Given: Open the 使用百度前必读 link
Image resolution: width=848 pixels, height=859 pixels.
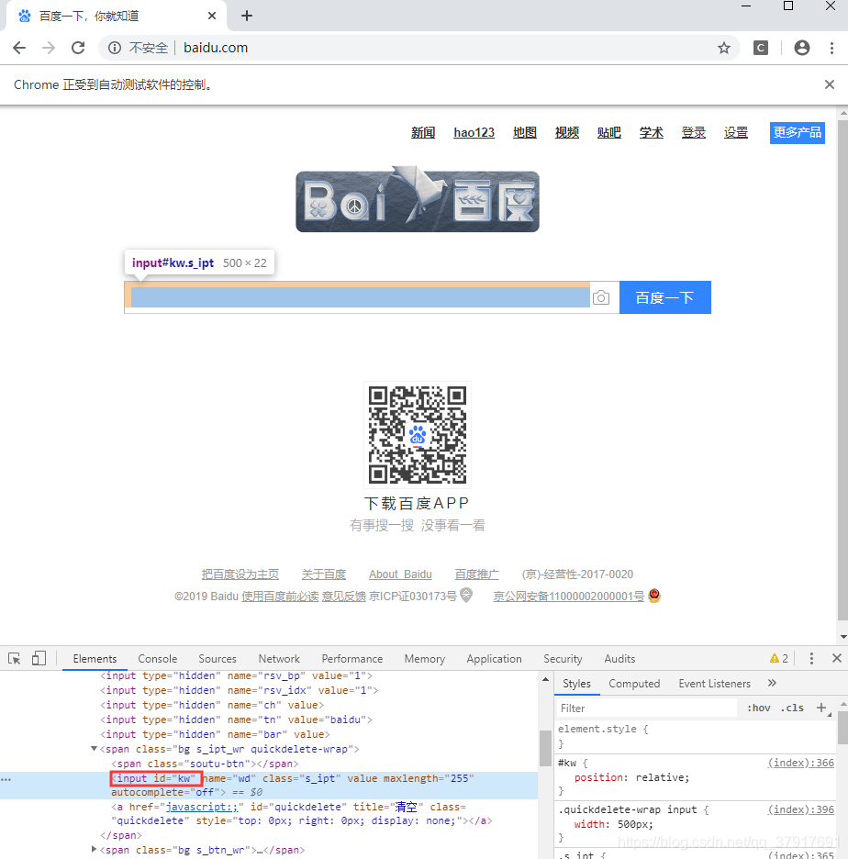Looking at the screenshot, I should pyautogui.click(x=280, y=596).
